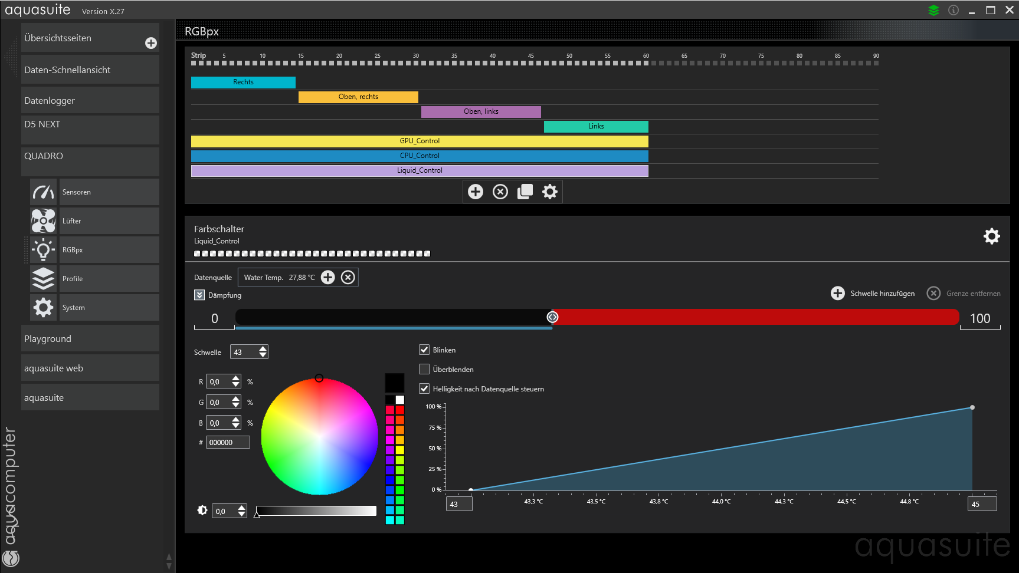Add a data source next to Water Temp.
1019x573 pixels.
point(328,277)
